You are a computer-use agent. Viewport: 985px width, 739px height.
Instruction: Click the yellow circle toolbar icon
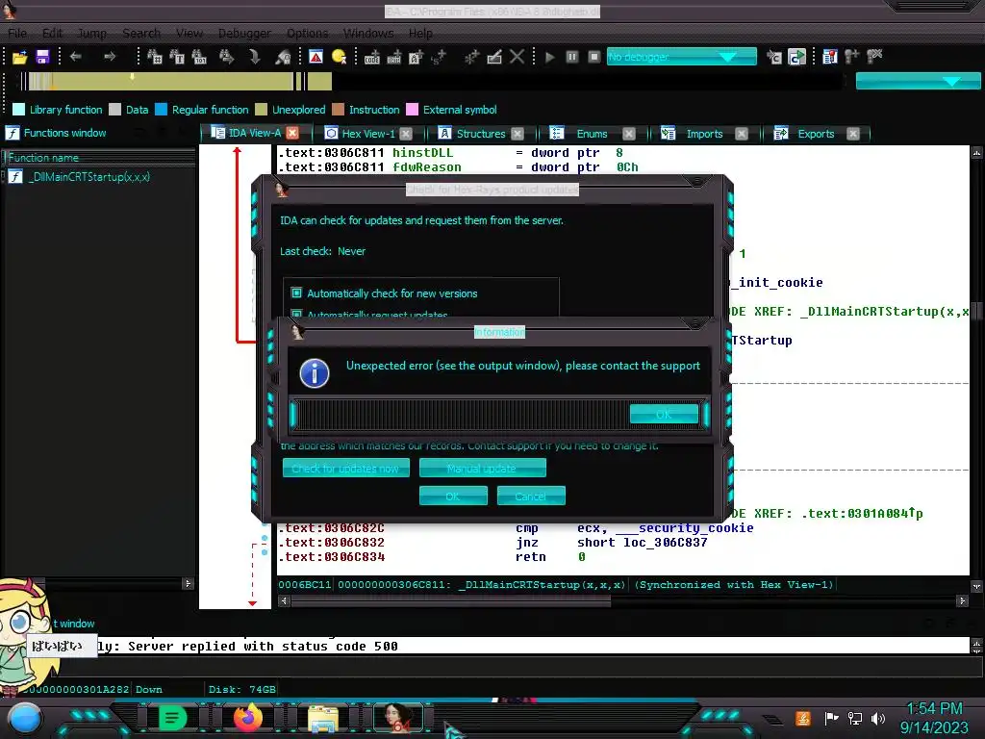click(340, 57)
